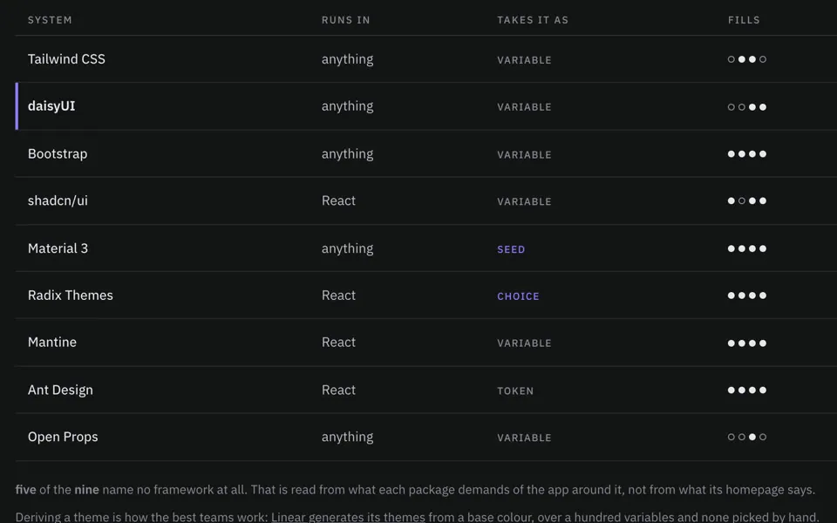
Task: Sort by the SYSTEM column header
Action: (x=50, y=20)
